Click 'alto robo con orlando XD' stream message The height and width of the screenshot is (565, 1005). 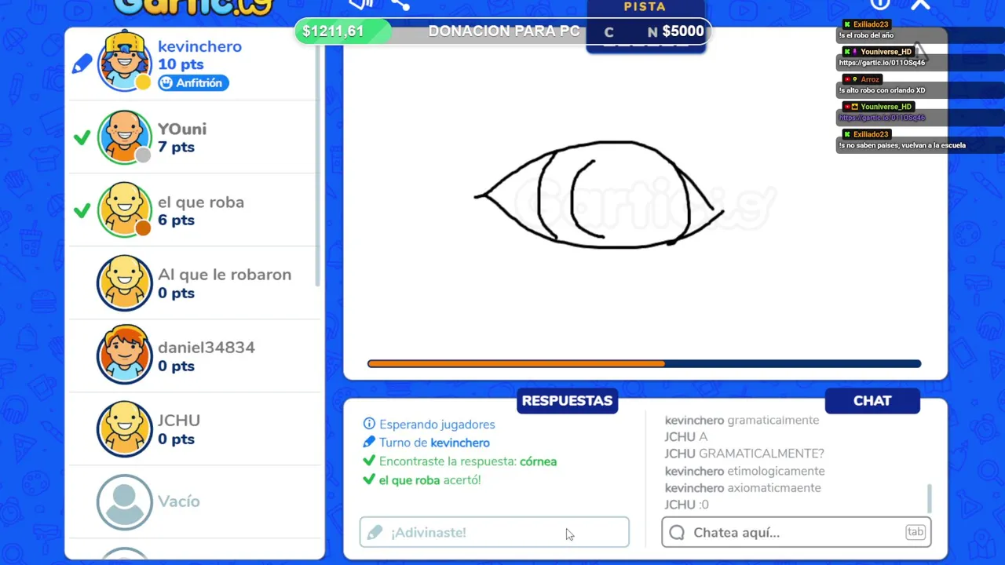[x=883, y=90]
